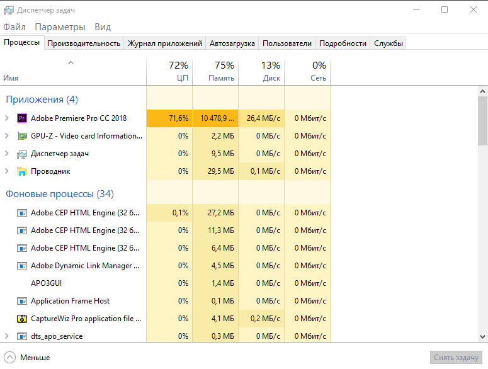The width and height of the screenshot is (488, 369).
Task: Open the Файл menu
Action: coord(14,27)
